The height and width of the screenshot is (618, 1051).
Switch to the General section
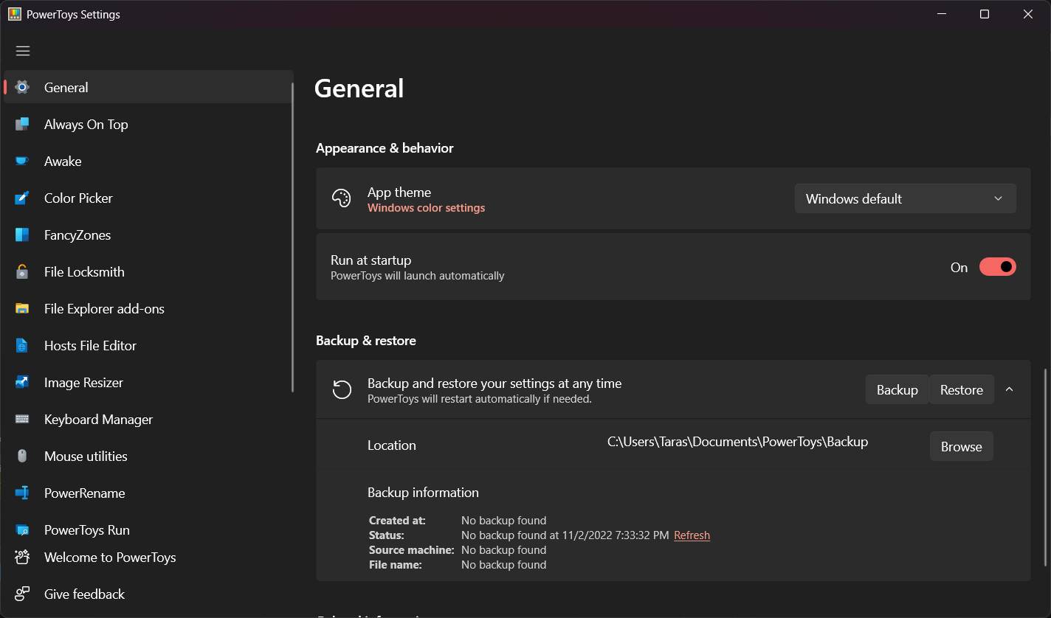point(66,87)
